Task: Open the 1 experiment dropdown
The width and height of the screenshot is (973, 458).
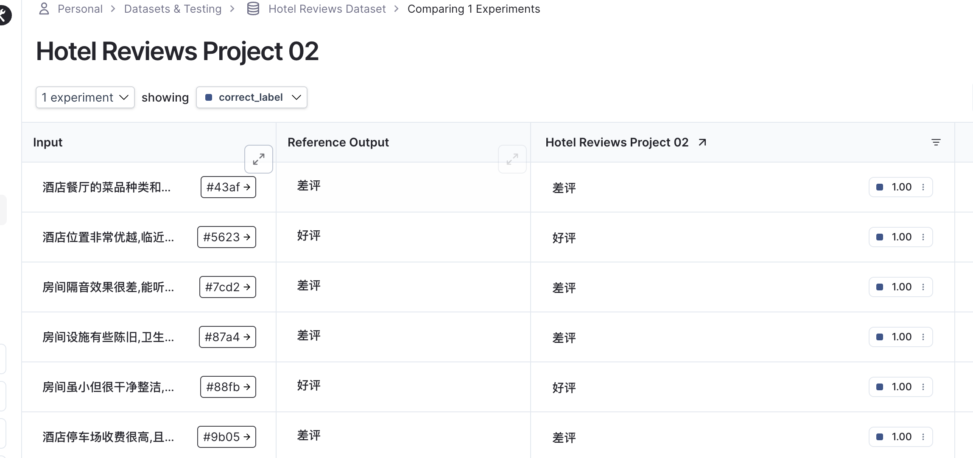Action: [85, 97]
